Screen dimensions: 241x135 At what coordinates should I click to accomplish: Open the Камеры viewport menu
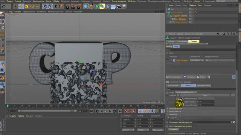click(x=18, y=12)
